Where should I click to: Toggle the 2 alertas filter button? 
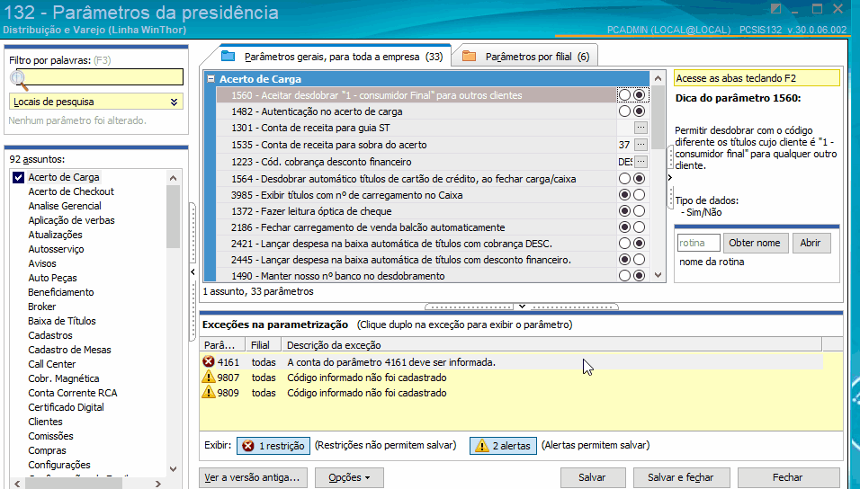tap(504, 446)
